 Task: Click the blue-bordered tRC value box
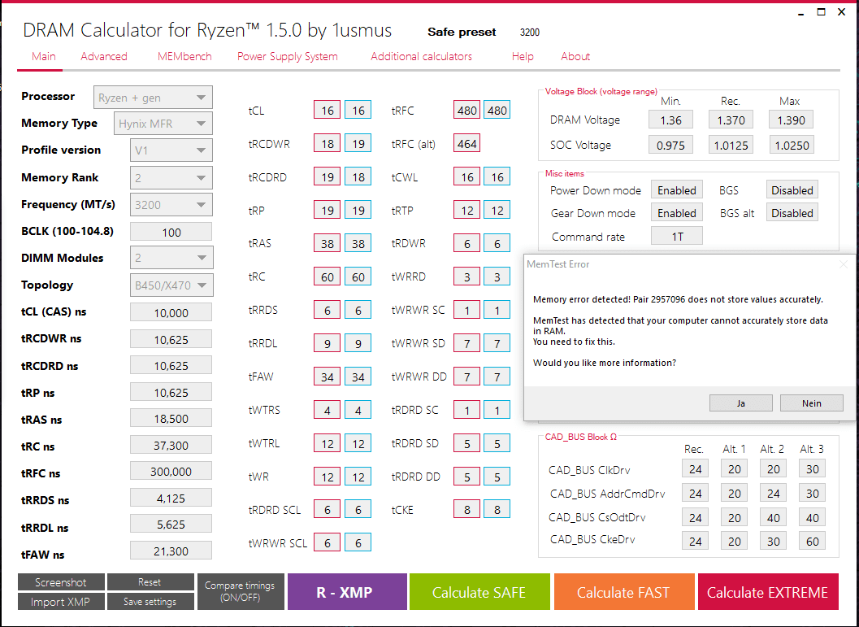[x=358, y=276]
